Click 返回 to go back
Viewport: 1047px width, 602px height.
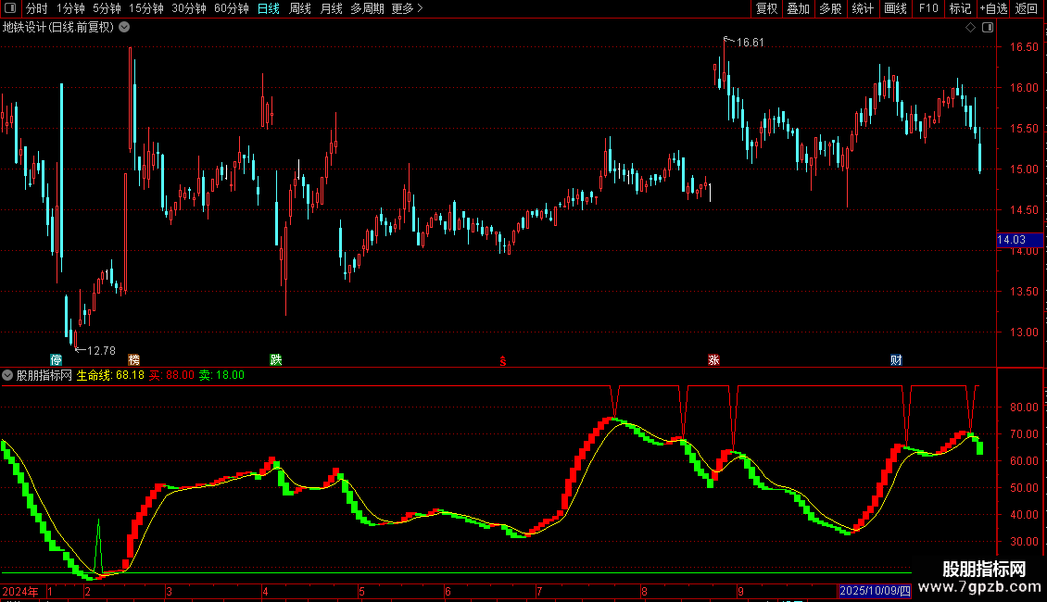coord(1027,8)
